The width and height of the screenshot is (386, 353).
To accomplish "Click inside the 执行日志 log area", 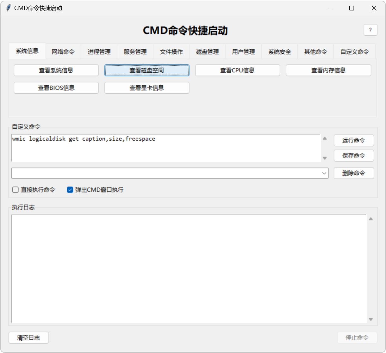I will pos(189,269).
